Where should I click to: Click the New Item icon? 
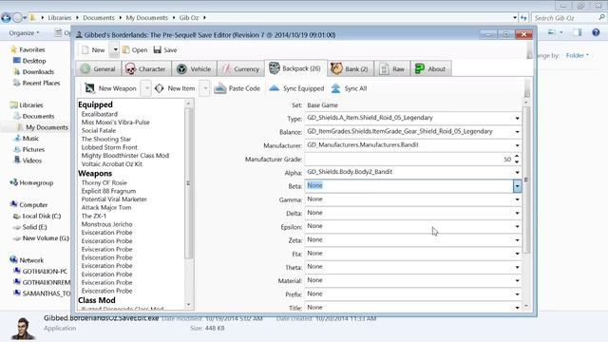pyautogui.click(x=159, y=88)
